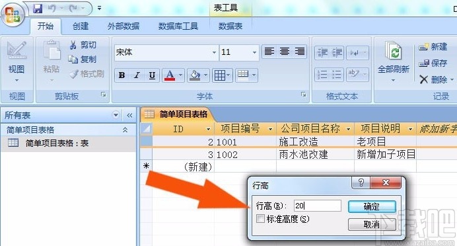457x246 pixels.
Task: Click the 剪切 cut button
Action: (x=83, y=45)
